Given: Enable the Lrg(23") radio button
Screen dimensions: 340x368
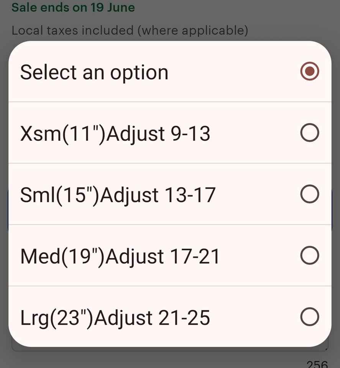Looking at the screenshot, I should click(x=309, y=317).
